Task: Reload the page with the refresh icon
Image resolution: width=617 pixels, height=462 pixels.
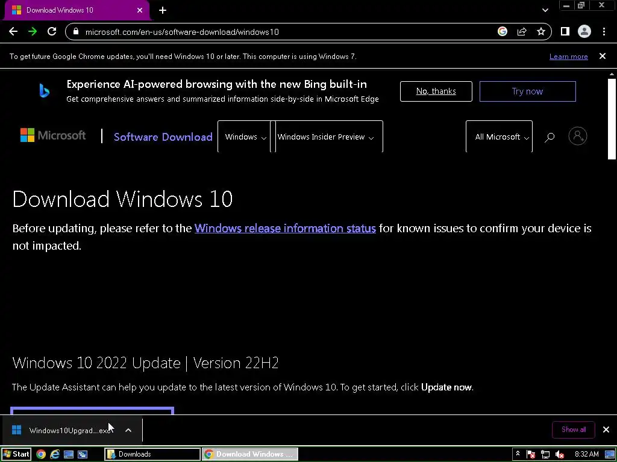Action: [52, 32]
